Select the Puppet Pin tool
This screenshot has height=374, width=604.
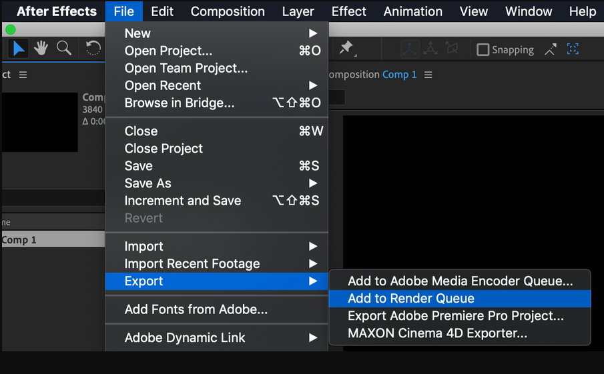tap(346, 48)
